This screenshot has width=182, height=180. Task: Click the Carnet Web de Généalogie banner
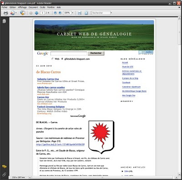(x=94, y=35)
